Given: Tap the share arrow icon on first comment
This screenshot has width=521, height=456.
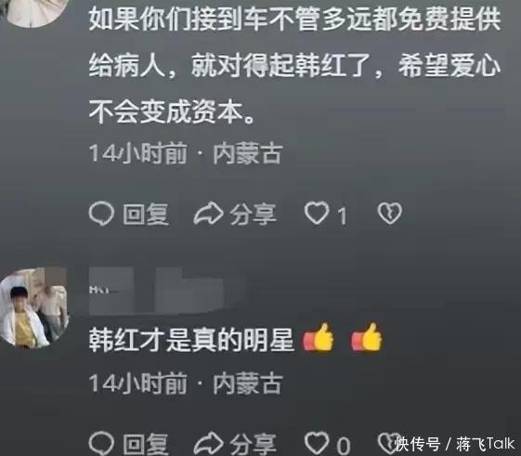Looking at the screenshot, I should coord(208,214).
